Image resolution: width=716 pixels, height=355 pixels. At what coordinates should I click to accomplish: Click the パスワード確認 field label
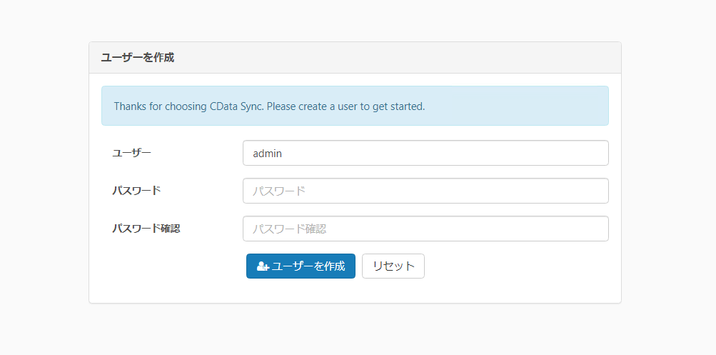(146, 228)
